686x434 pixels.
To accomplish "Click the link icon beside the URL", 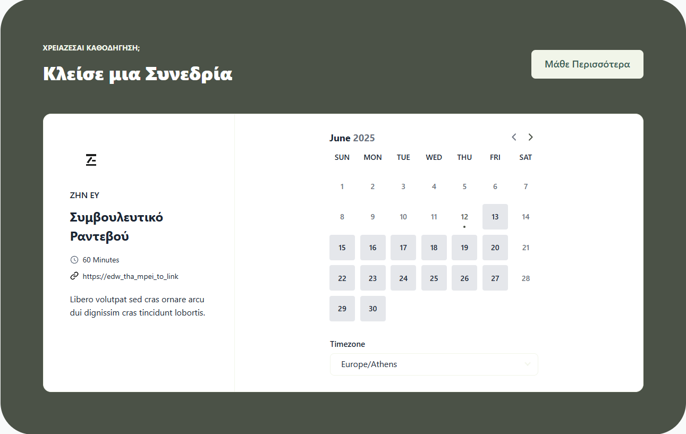I will pyautogui.click(x=74, y=276).
